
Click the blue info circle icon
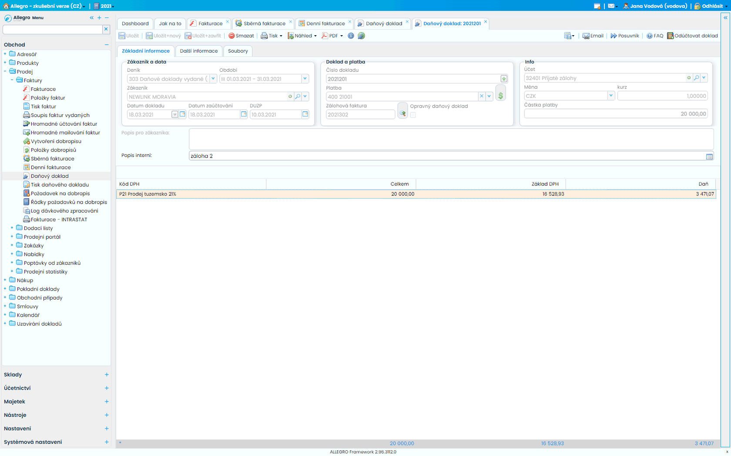click(351, 36)
